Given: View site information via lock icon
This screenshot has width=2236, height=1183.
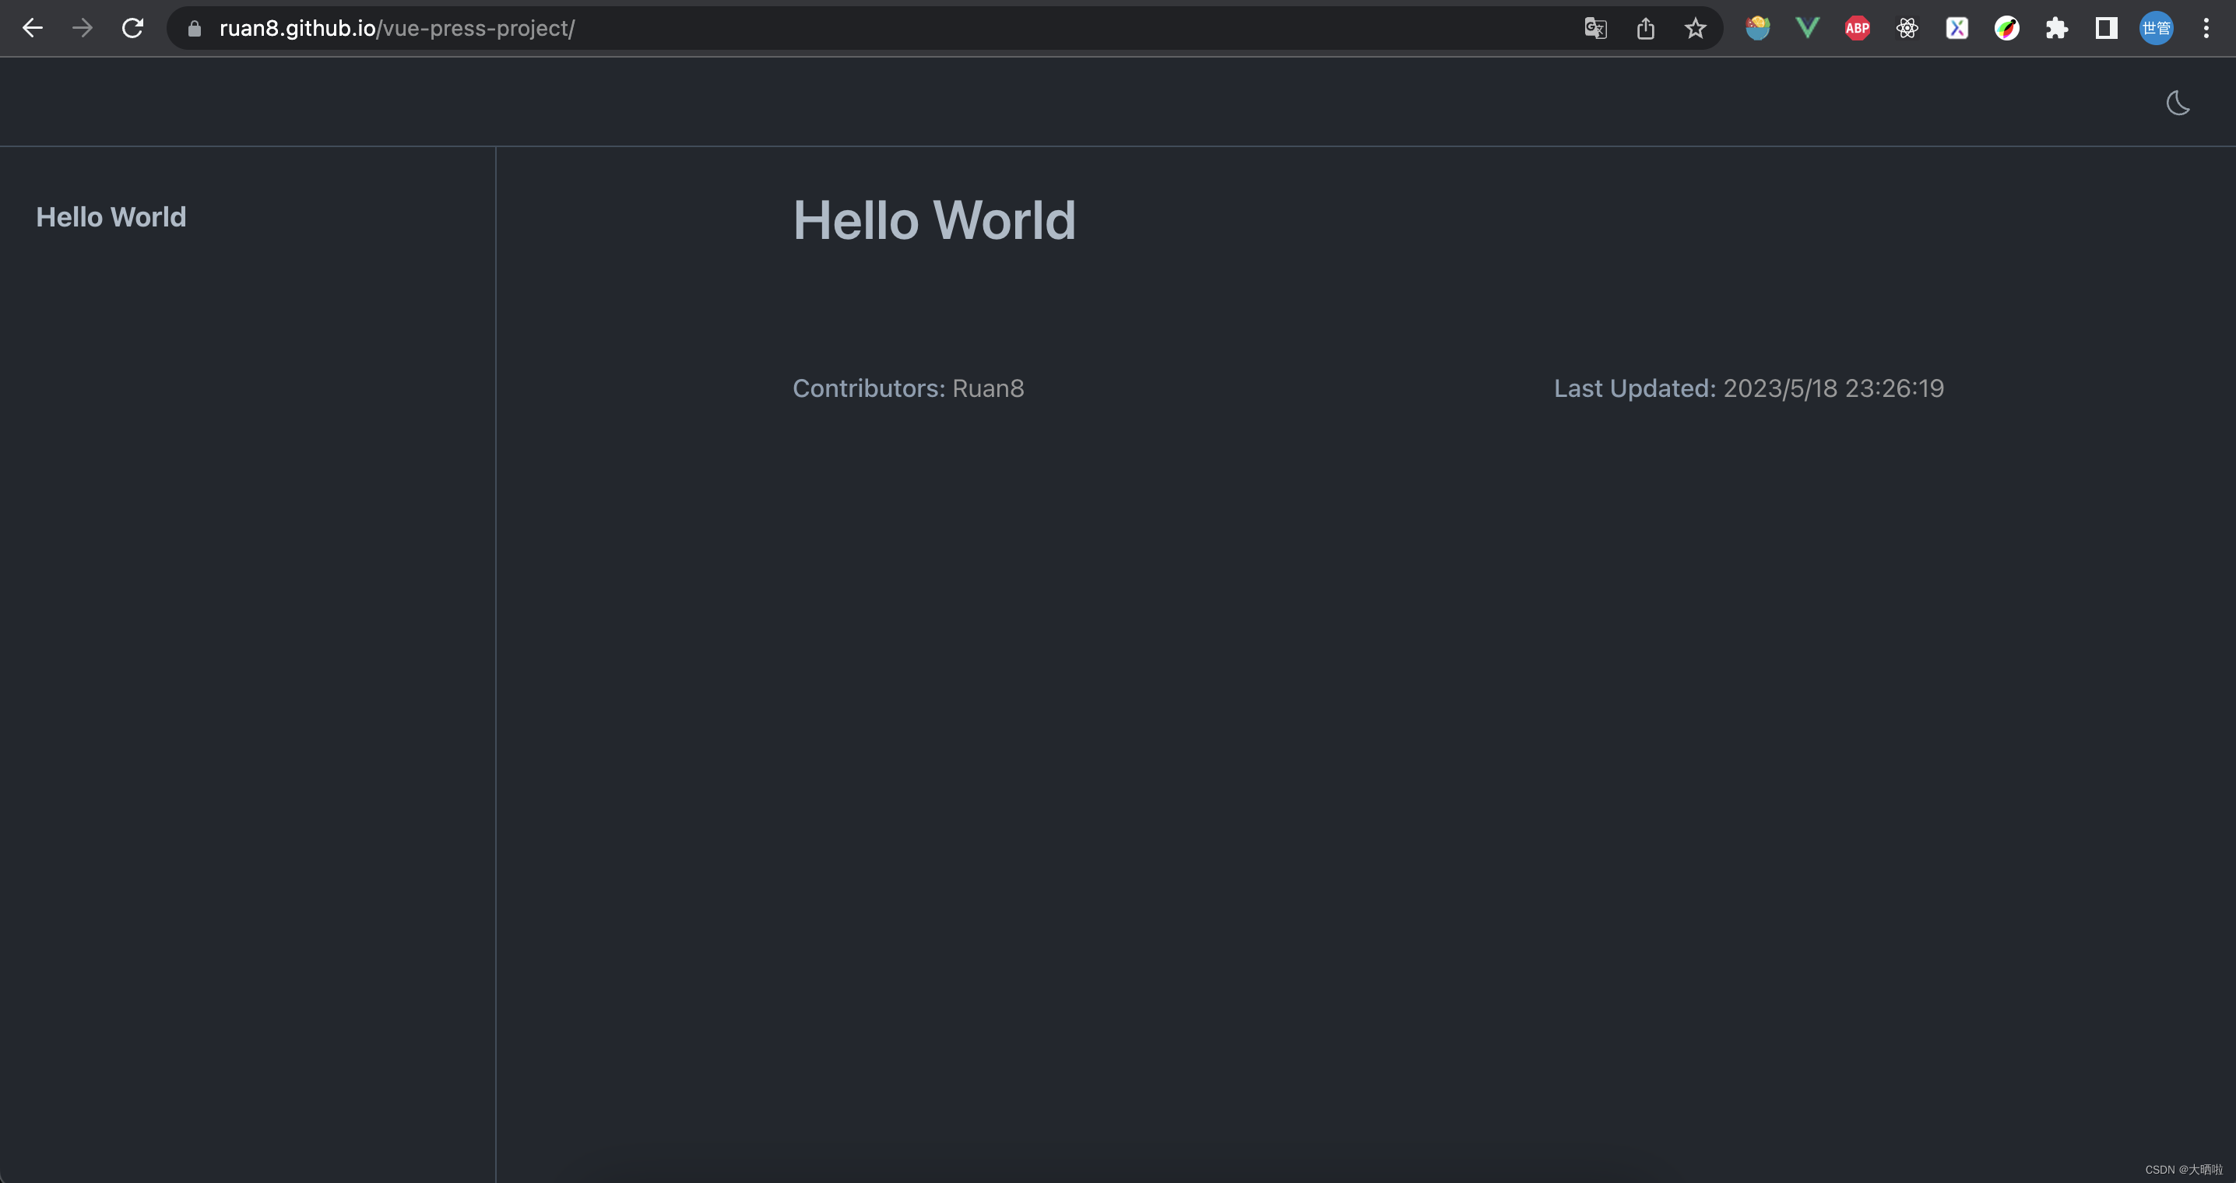Looking at the screenshot, I should pos(195,29).
